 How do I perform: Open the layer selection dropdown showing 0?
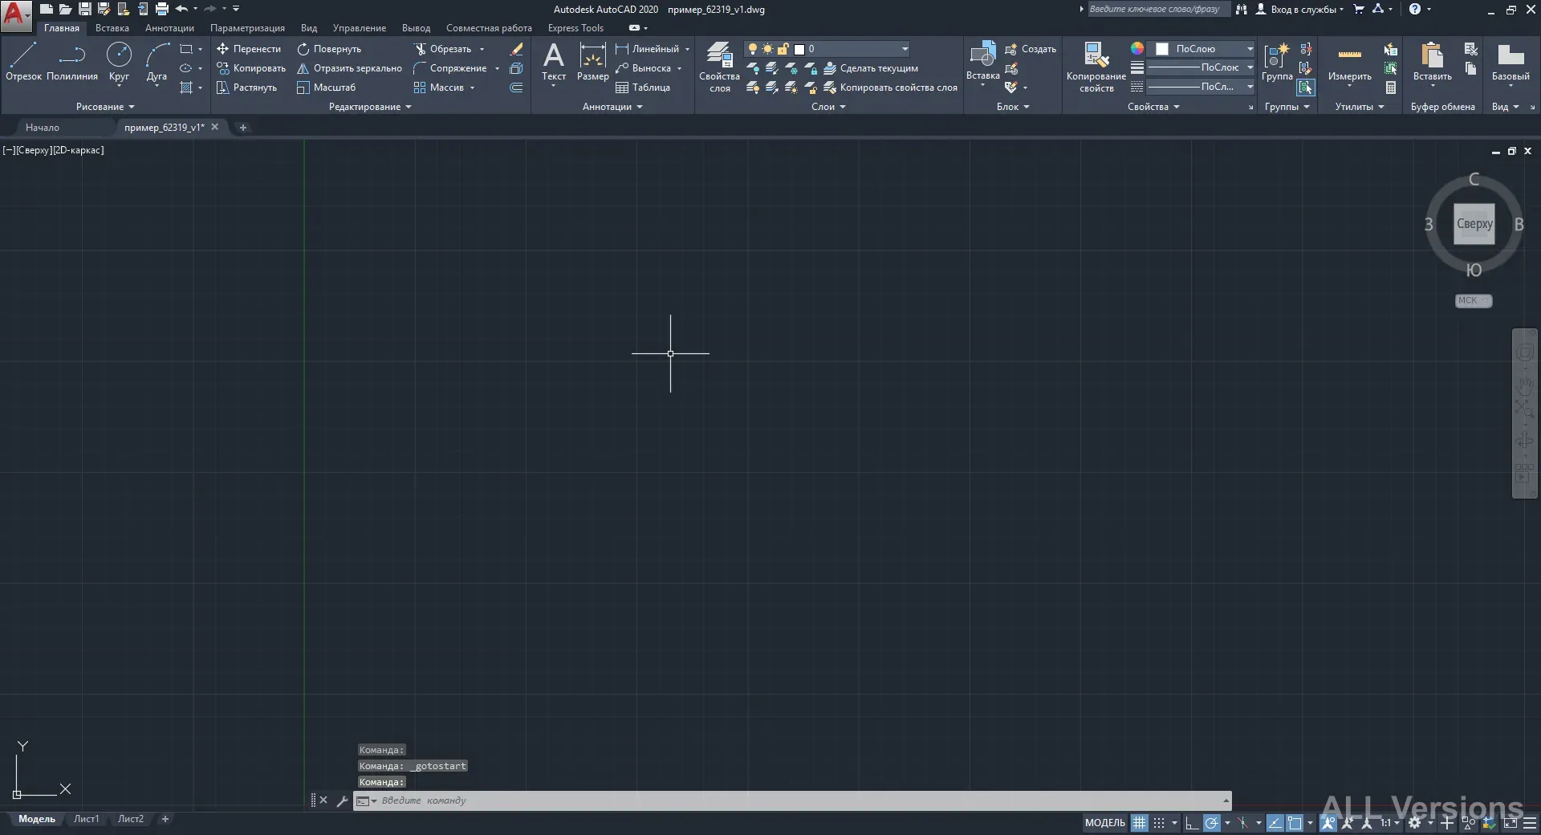click(827, 49)
